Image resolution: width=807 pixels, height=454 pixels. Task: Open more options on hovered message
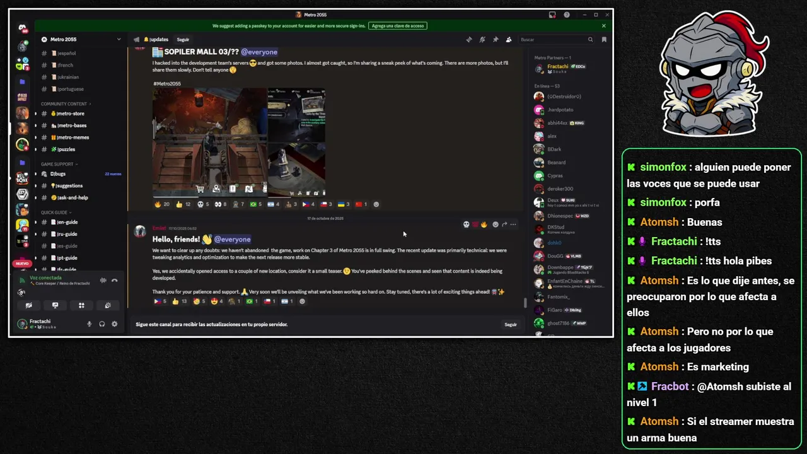pyautogui.click(x=513, y=224)
